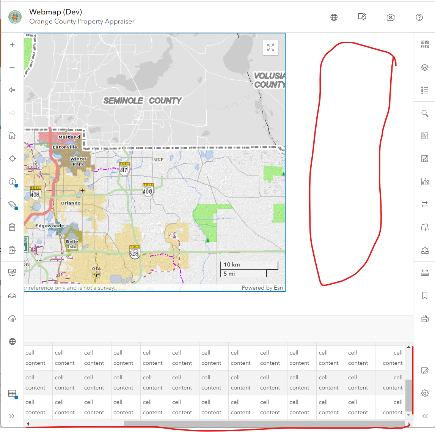Open the Search tool
The image size is (435, 432).
[424, 113]
